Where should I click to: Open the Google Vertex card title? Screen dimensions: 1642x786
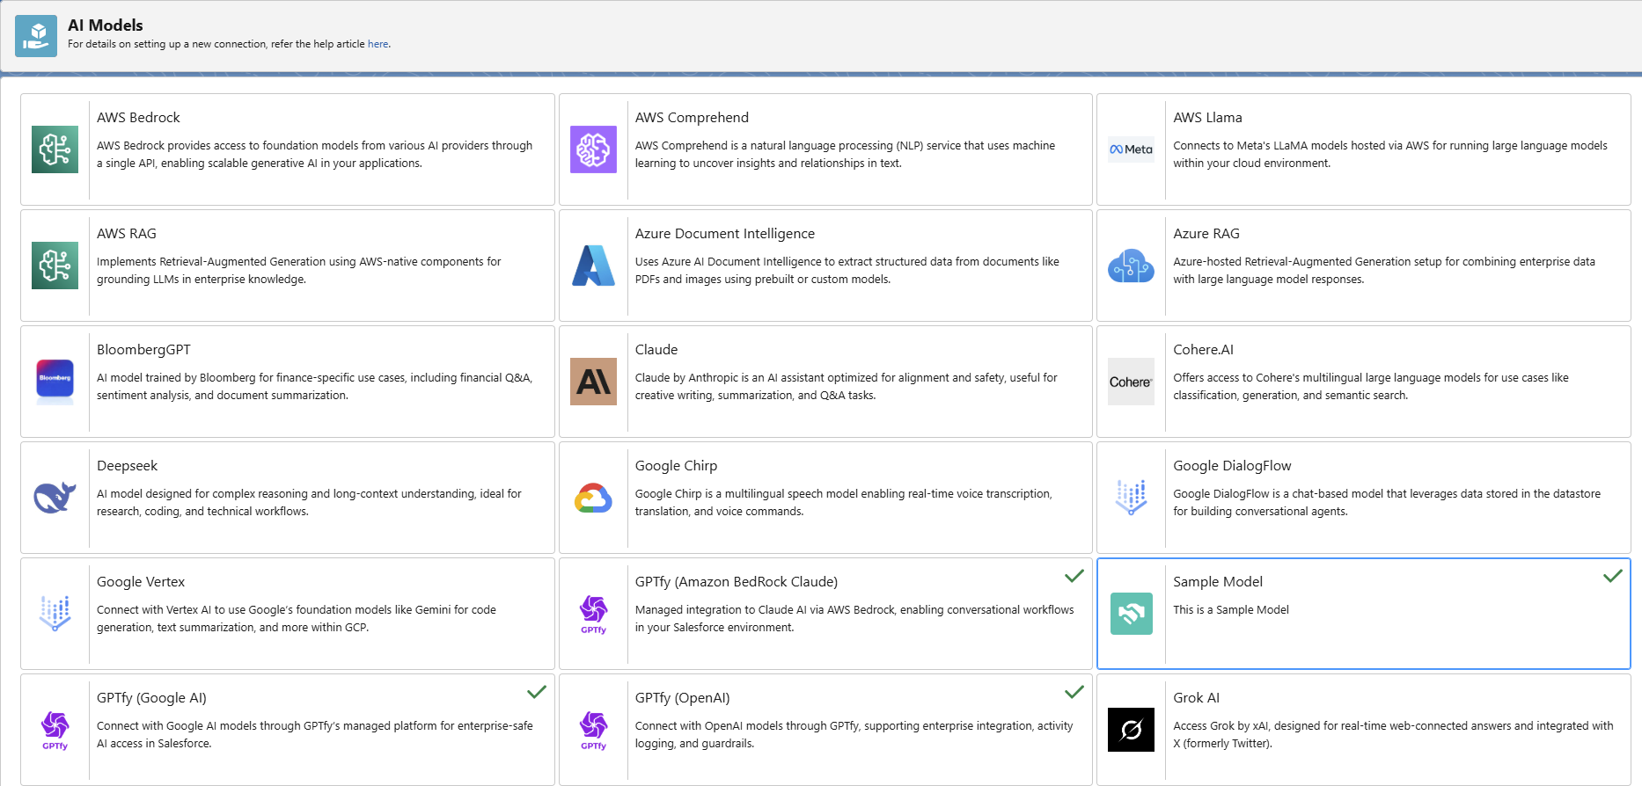pos(141,582)
